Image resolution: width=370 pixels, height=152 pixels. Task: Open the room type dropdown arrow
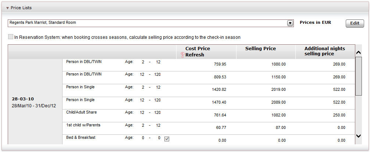pyautogui.click(x=290, y=23)
